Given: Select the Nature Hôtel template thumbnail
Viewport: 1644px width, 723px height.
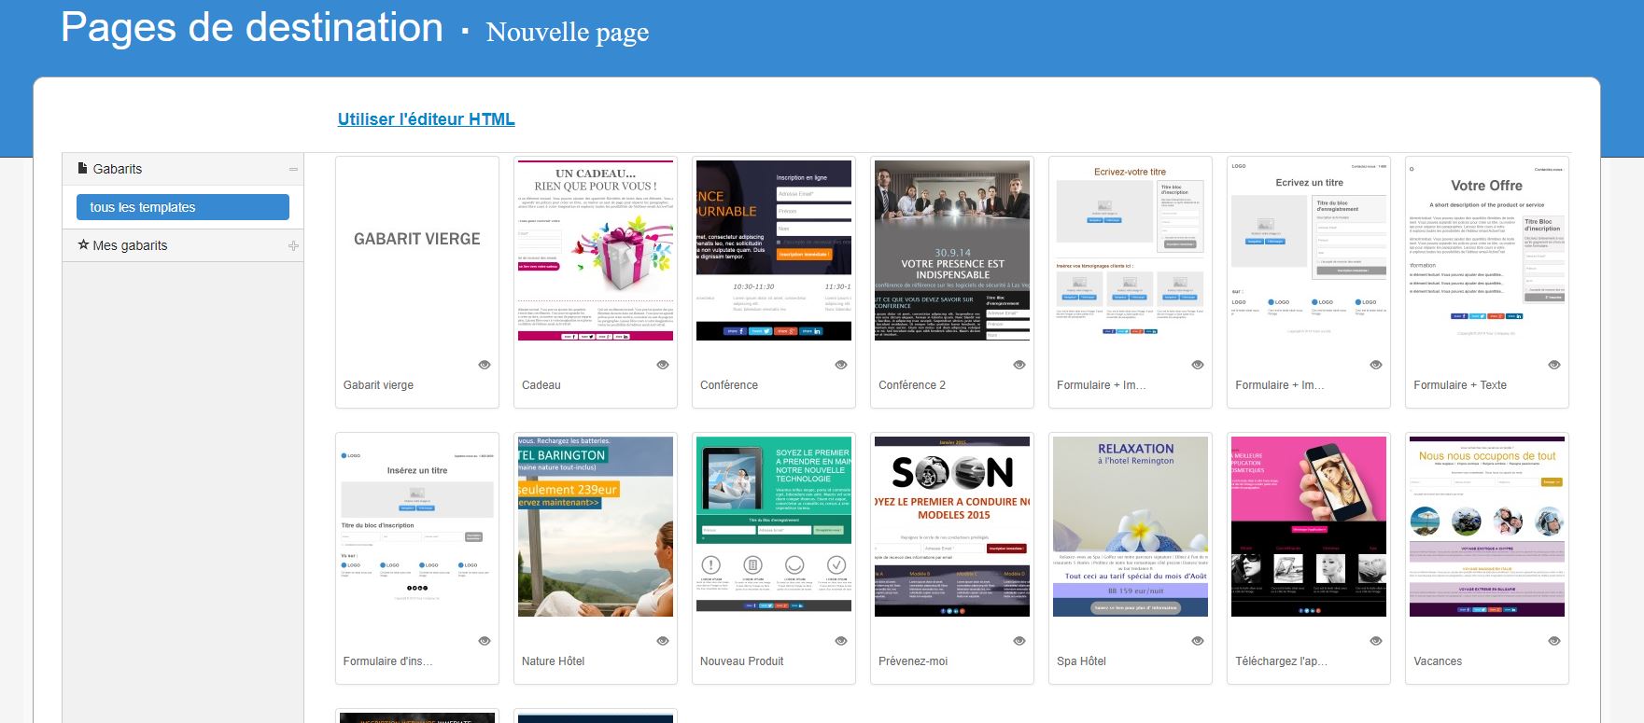Looking at the screenshot, I should [x=596, y=526].
